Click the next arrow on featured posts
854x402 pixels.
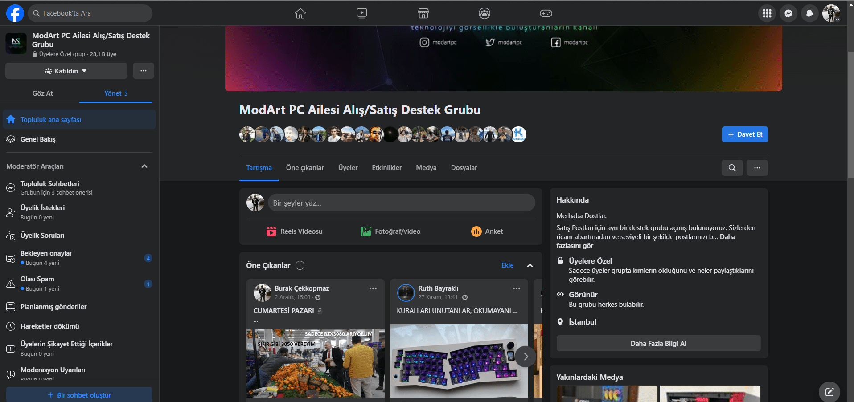click(526, 356)
